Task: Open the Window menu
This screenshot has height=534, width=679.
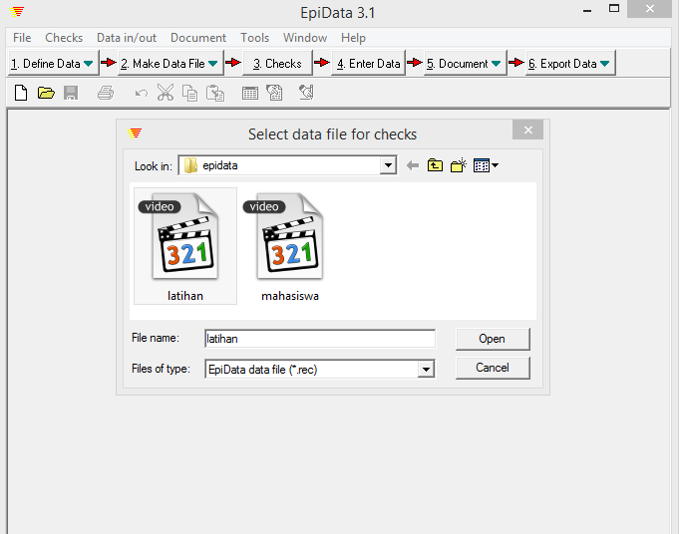Action: pyautogui.click(x=305, y=38)
